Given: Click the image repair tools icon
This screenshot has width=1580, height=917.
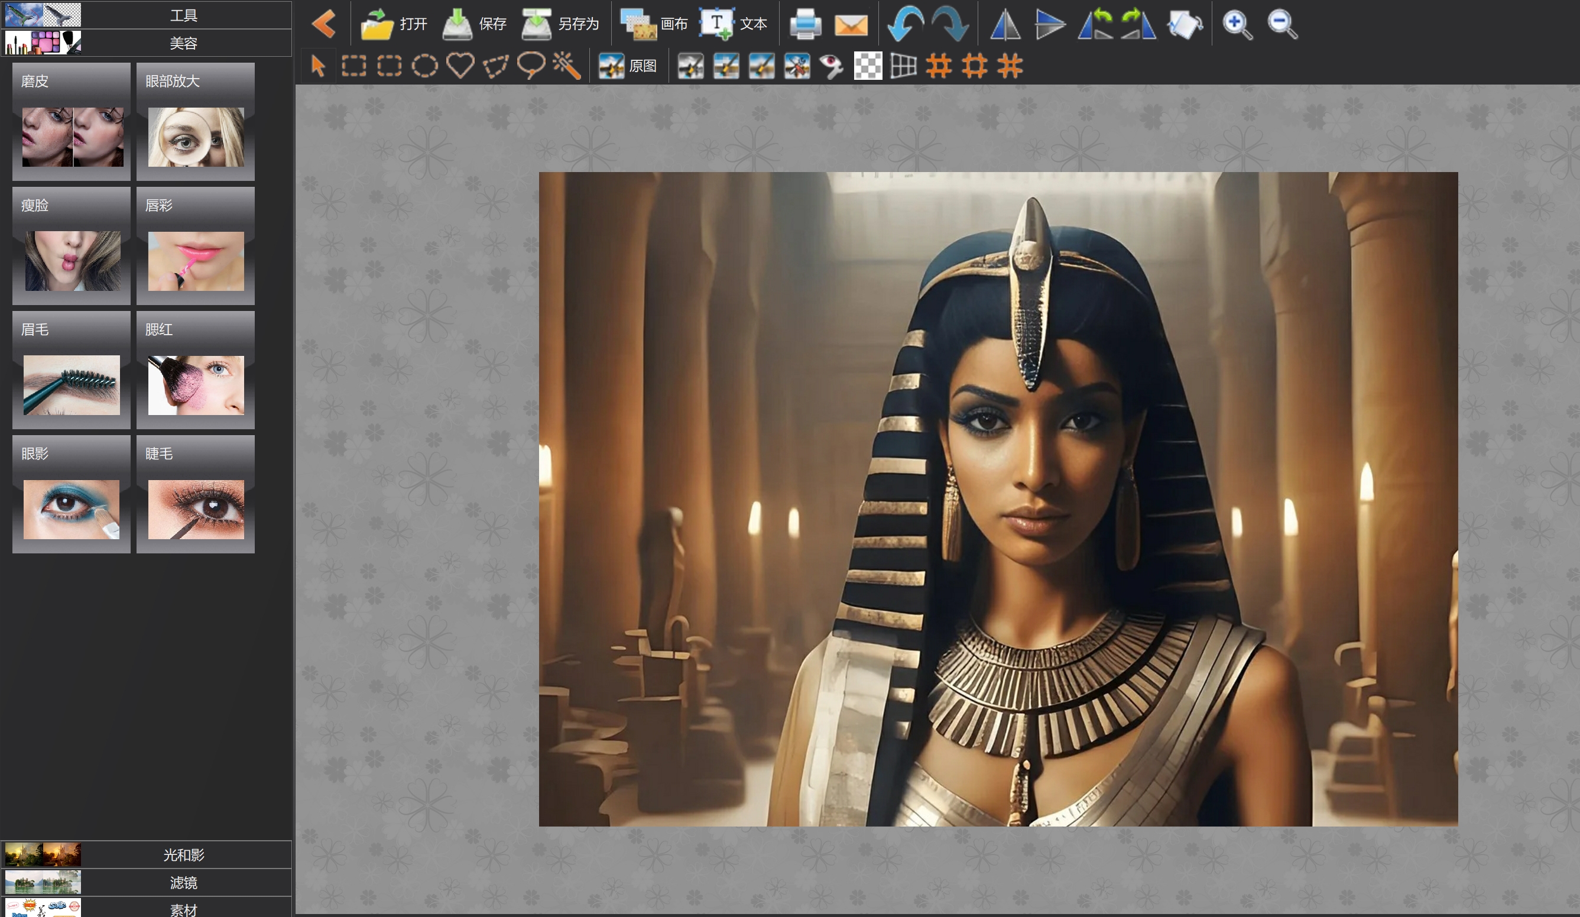Looking at the screenshot, I should coord(797,66).
